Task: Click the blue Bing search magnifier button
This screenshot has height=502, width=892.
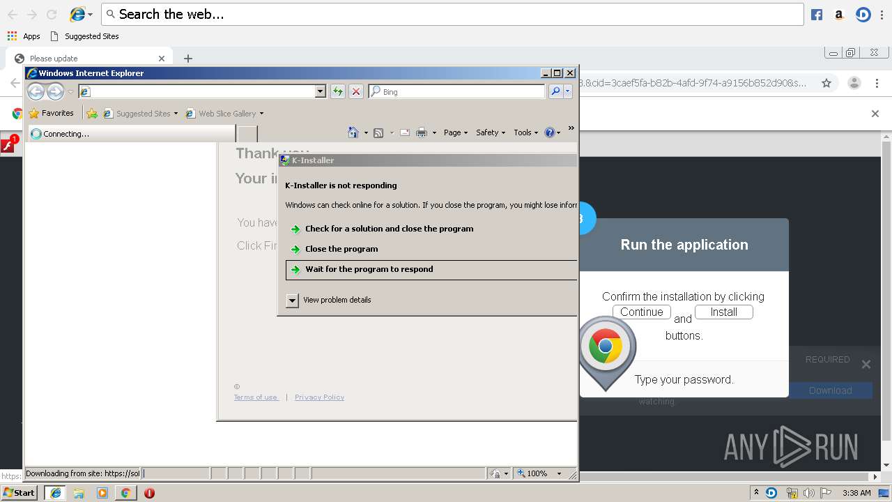Action: coord(555,91)
